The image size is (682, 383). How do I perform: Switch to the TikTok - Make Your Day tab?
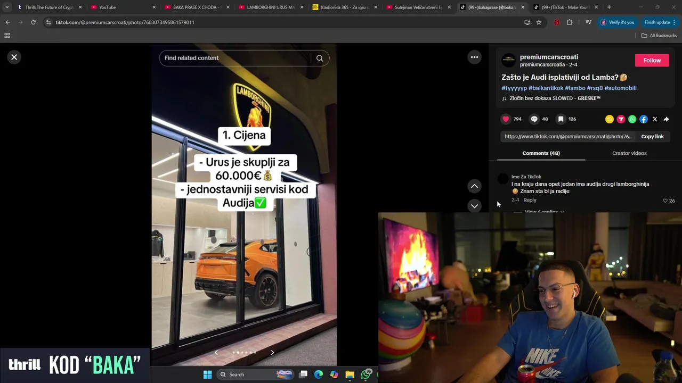pyautogui.click(x=566, y=7)
